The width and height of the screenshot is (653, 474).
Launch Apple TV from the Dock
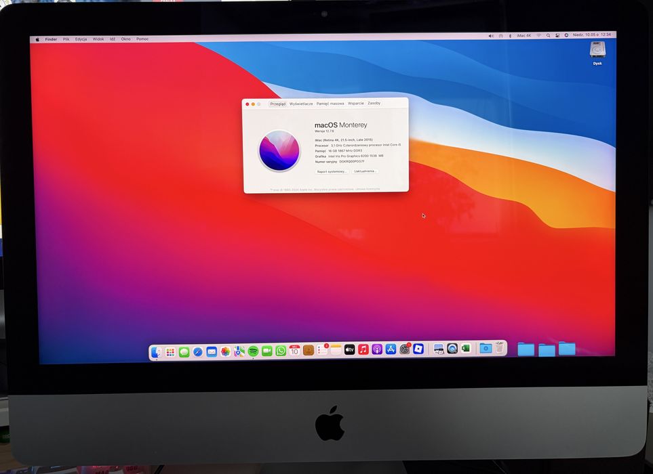(x=349, y=349)
